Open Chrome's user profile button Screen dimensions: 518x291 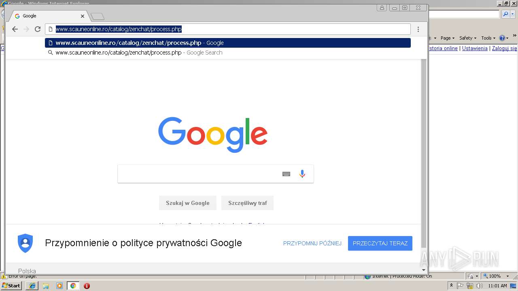[382, 8]
